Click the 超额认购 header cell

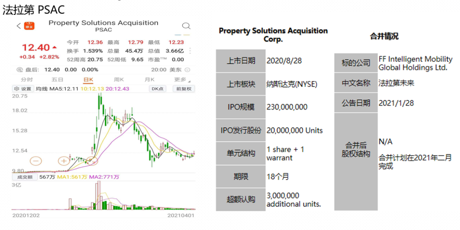click(241, 199)
